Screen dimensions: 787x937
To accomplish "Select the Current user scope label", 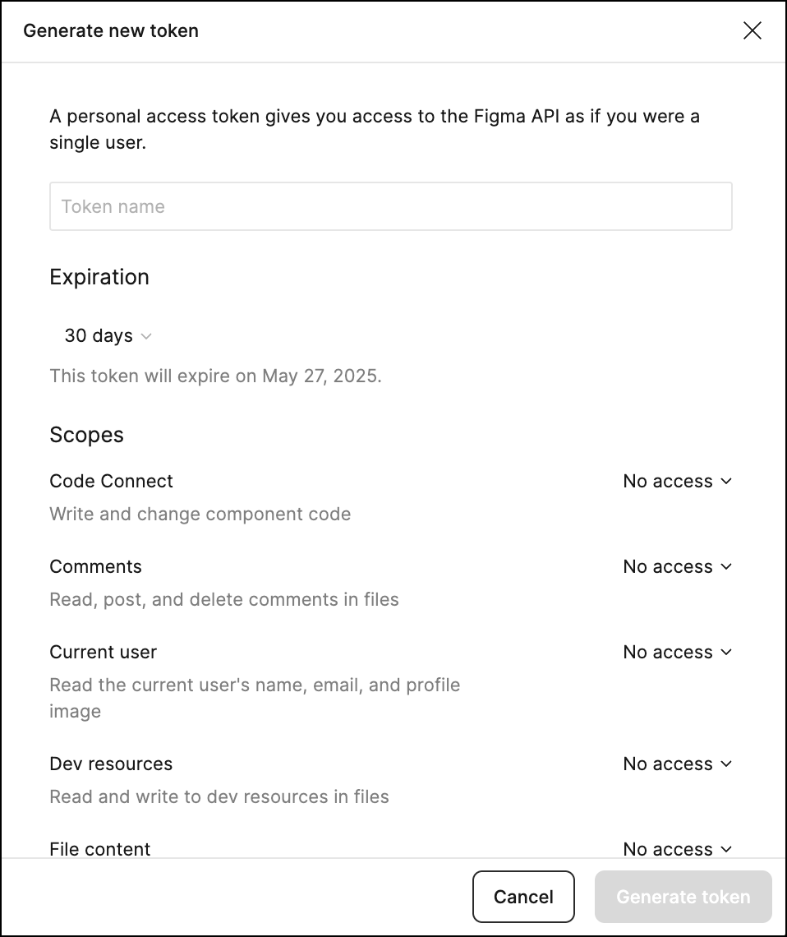I will pos(103,652).
